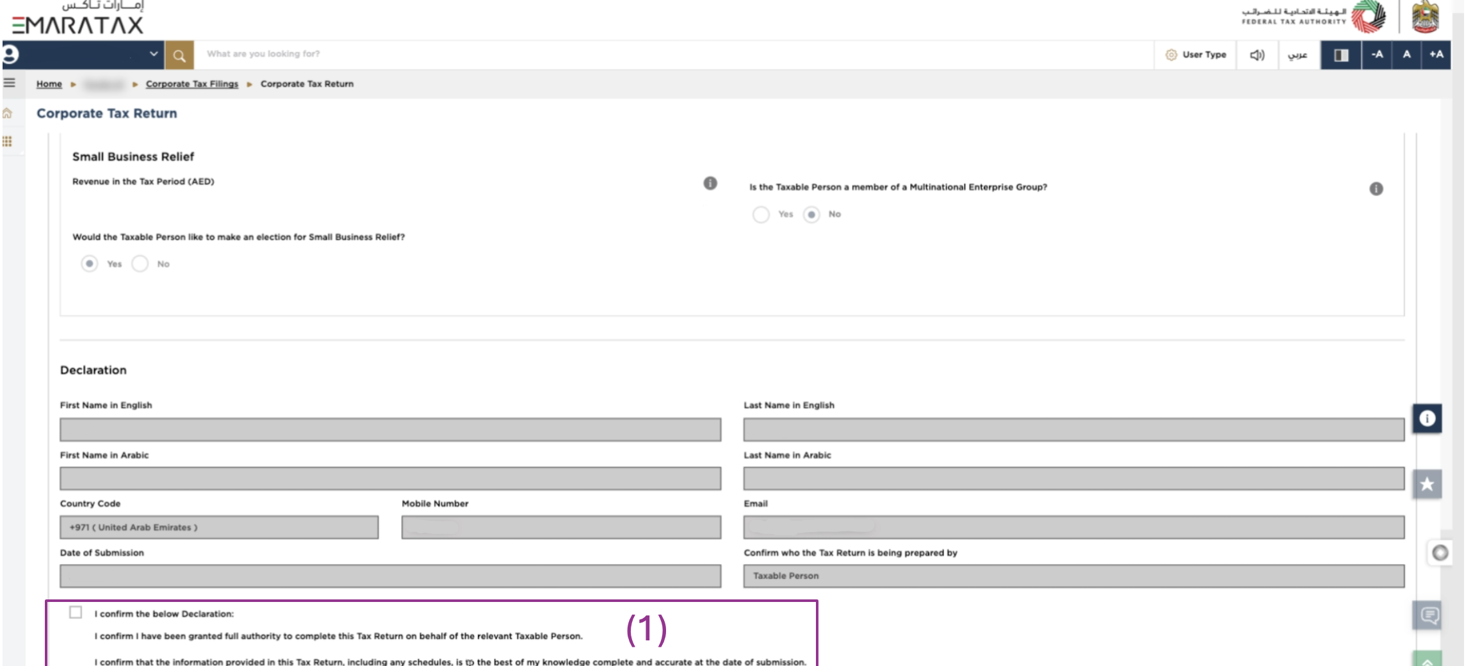Open the grid apps icon in sidebar

(x=8, y=142)
